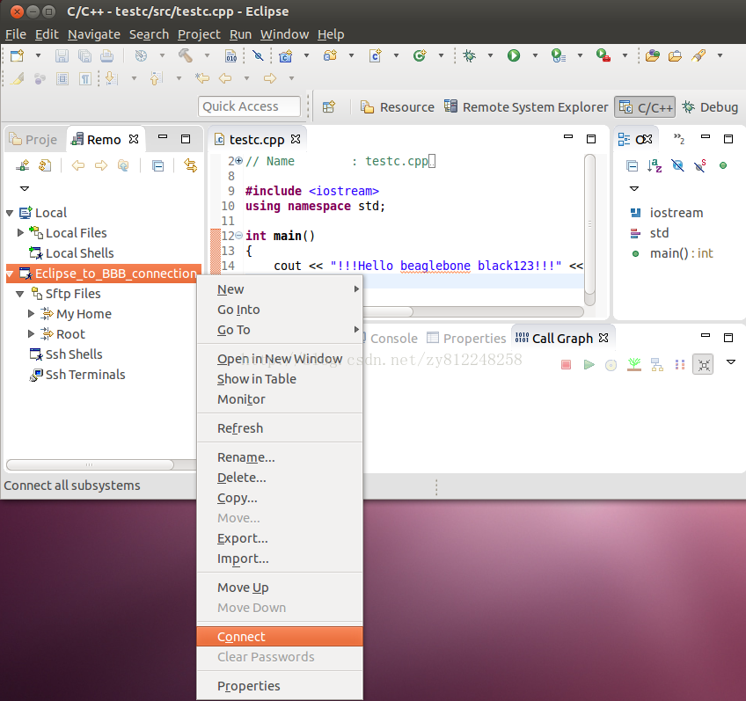Select Properties in the context menu
The height and width of the screenshot is (701, 746).
(x=248, y=686)
